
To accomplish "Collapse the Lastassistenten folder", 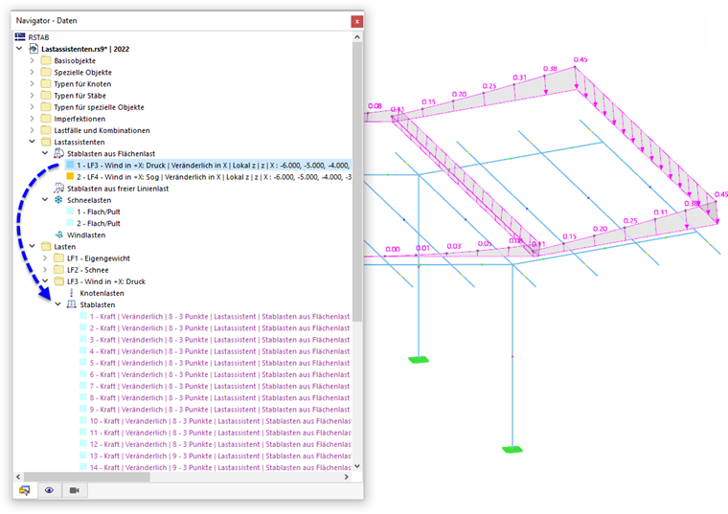I will click(32, 142).
